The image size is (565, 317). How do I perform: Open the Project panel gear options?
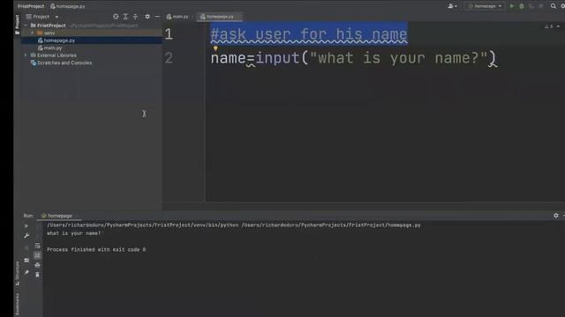pyautogui.click(x=147, y=17)
